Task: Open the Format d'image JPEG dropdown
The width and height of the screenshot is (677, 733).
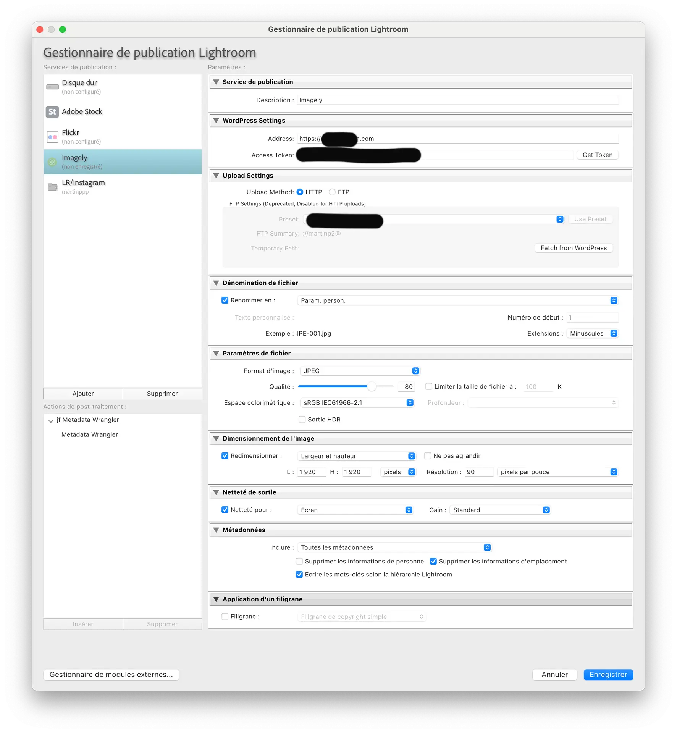Action: click(x=360, y=371)
